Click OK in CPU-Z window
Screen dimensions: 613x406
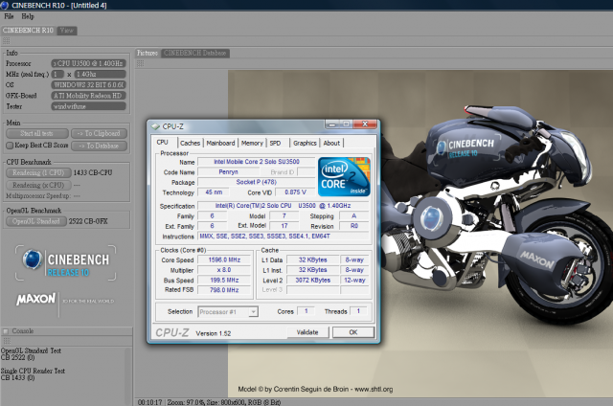tap(353, 332)
